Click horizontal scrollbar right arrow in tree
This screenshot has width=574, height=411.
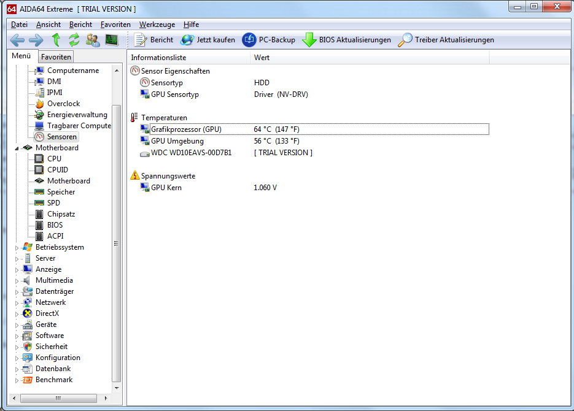click(x=106, y=398)
